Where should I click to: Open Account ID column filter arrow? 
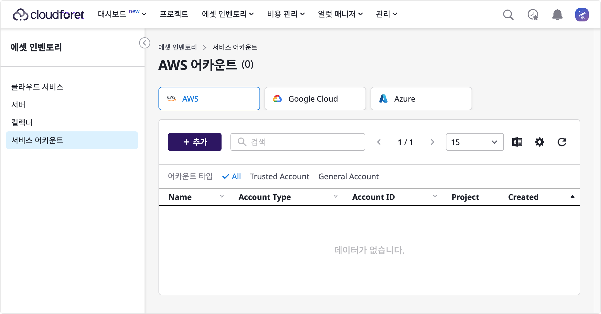point(435,196)
